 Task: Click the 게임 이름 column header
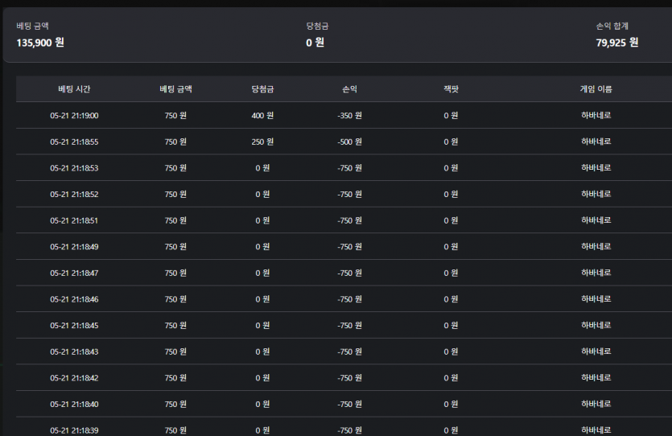coord(596,89)
